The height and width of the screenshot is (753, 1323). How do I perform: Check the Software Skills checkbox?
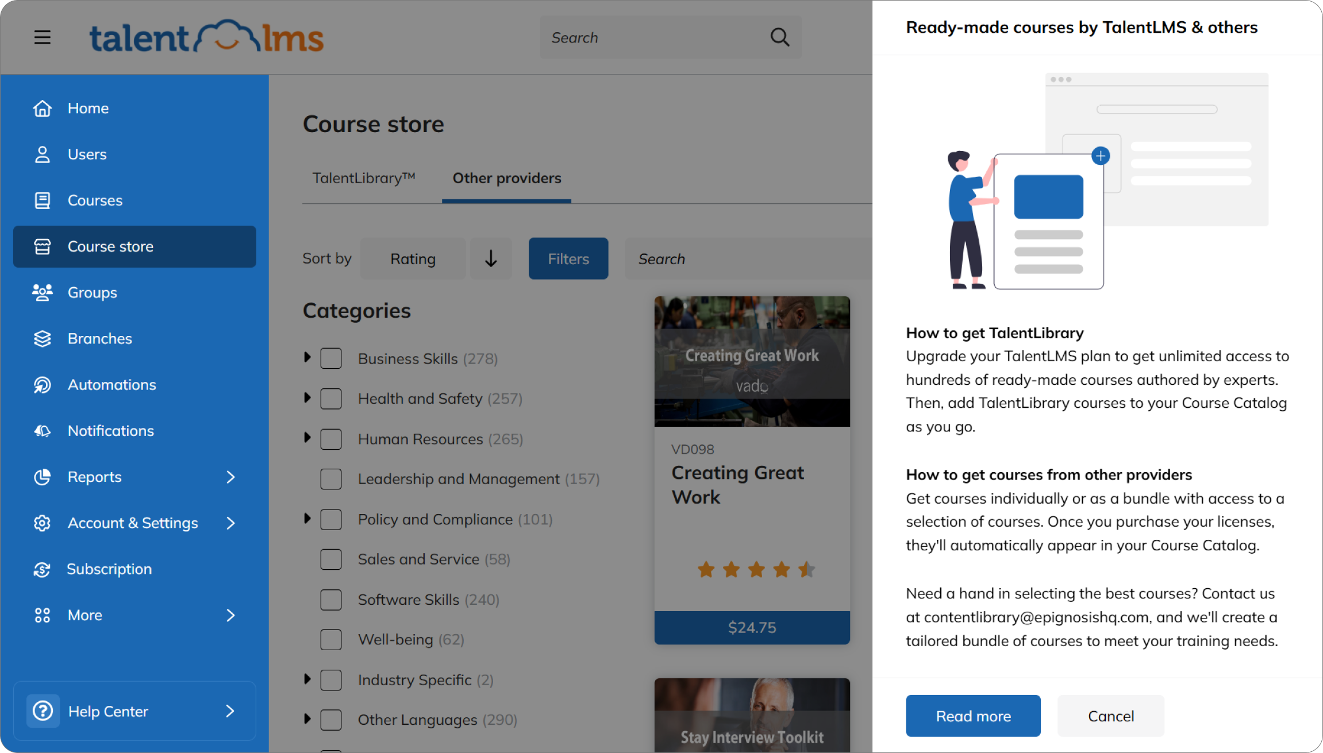[x=331, y=599]
